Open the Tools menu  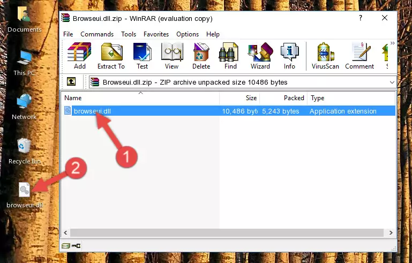pyautogui.click(x=129, y=34)
